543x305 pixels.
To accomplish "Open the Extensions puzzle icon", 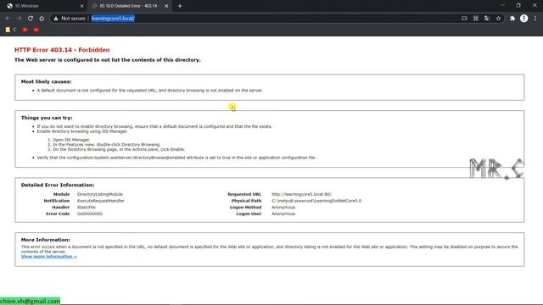I will tap(512, 19).
